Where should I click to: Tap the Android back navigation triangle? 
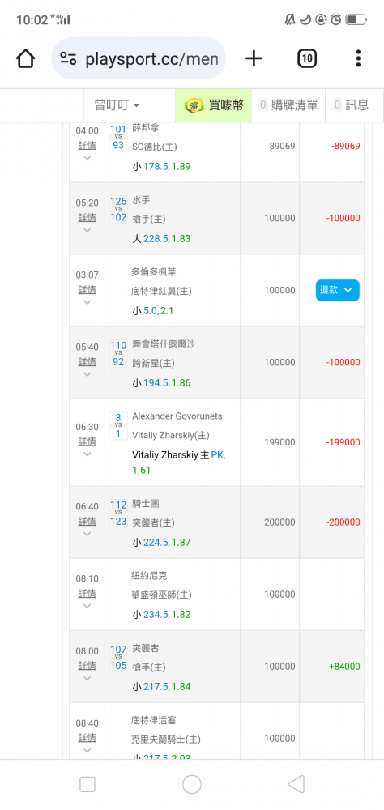point(297,784)
